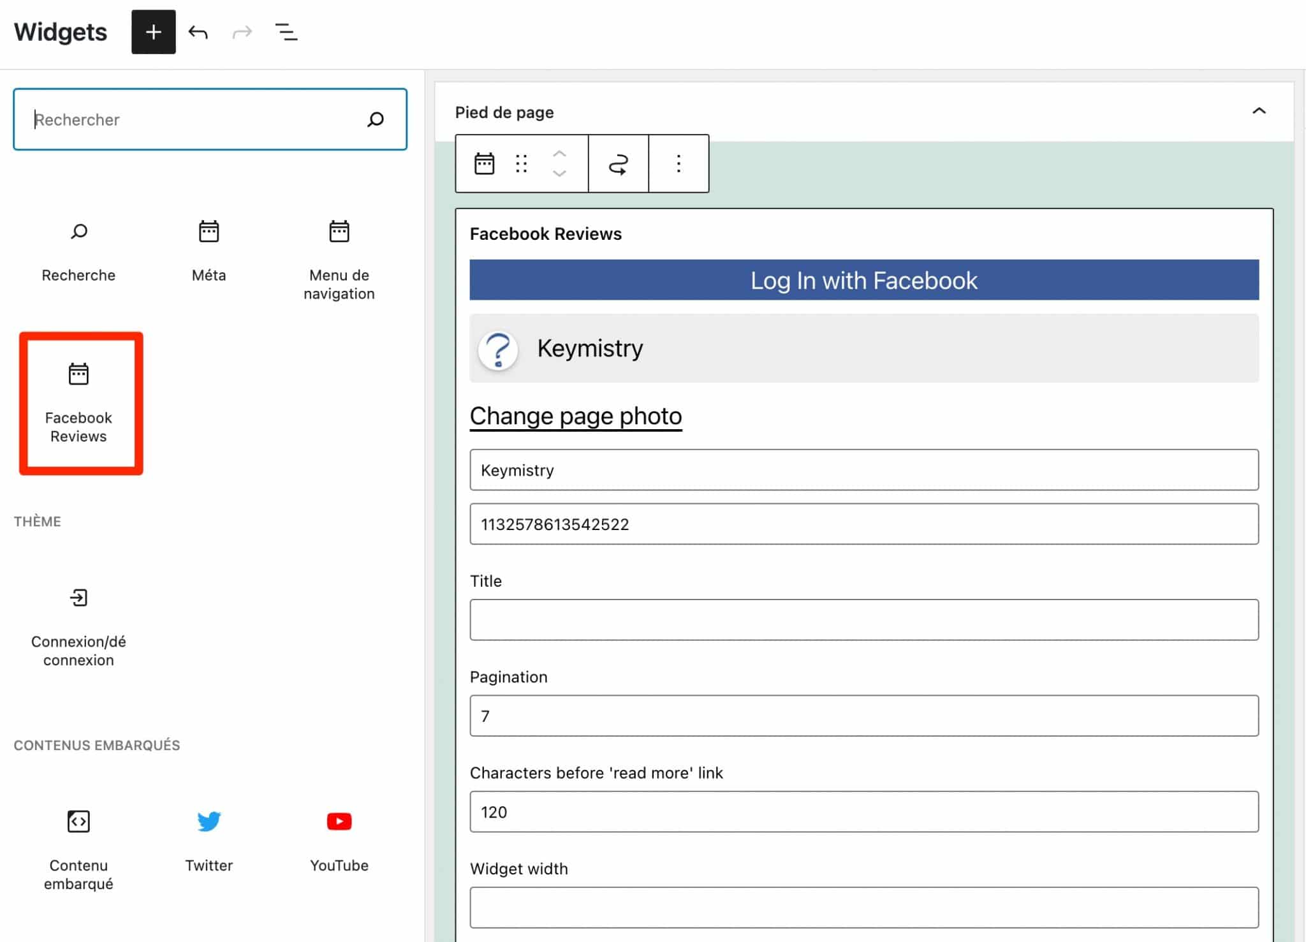Click the block type calendar icon in toolbar

point(484,164)
